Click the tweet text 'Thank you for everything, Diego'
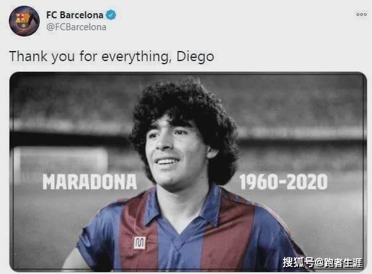The height and width of the screenshot is (274, 372). pyautogui.click(x=112, y=57)
